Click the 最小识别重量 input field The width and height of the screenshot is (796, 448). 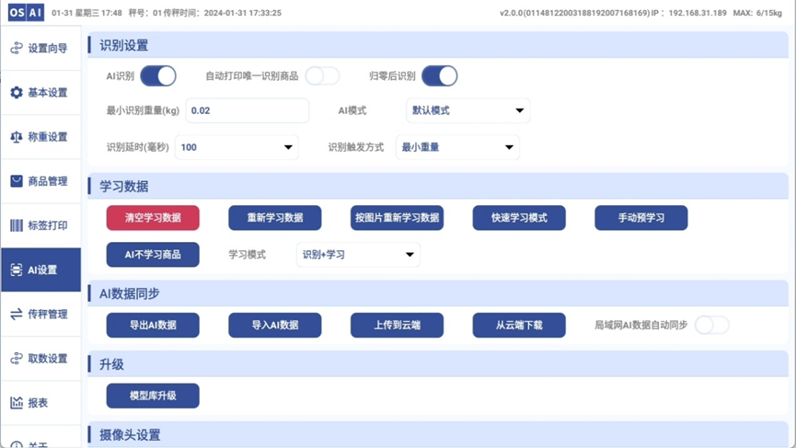[248, 110]
